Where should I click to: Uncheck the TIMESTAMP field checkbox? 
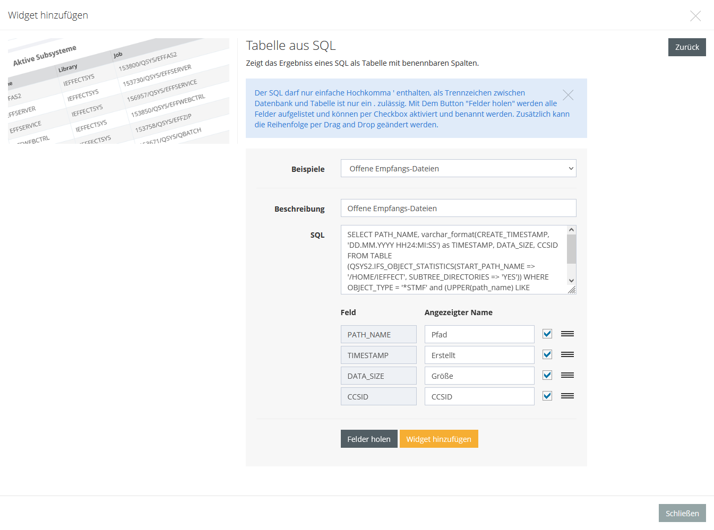coord(547,354)
